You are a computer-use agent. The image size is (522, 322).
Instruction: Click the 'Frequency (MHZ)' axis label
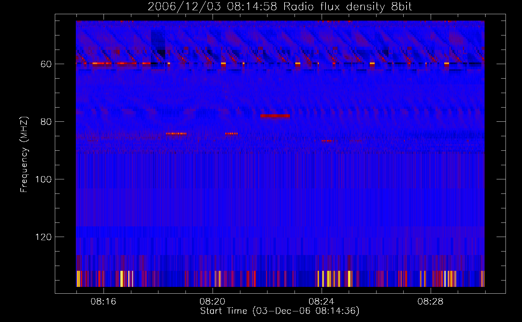pyautogui.click(x=24, y=155)
